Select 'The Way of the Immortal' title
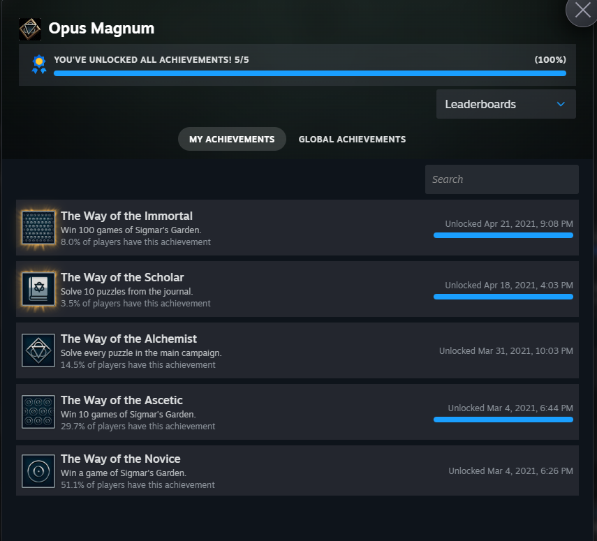Image resolution: width=597 pixels, height=541 pixels. tap(126, 216)
